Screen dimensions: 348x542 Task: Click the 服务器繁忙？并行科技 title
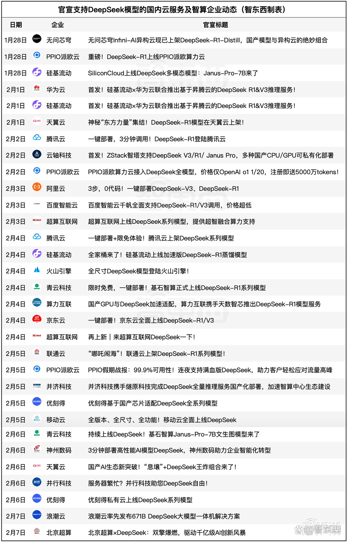[148, 483]
